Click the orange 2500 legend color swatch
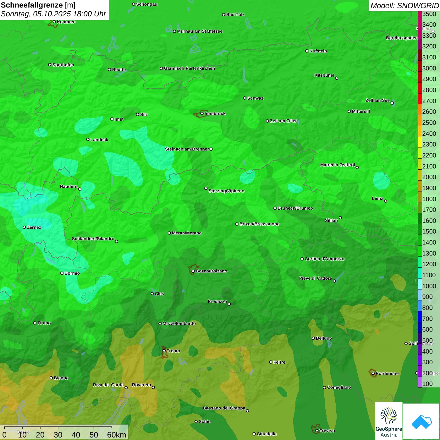Screen dimensions: 440x440 pyautogui.click(x=420, y=120)
